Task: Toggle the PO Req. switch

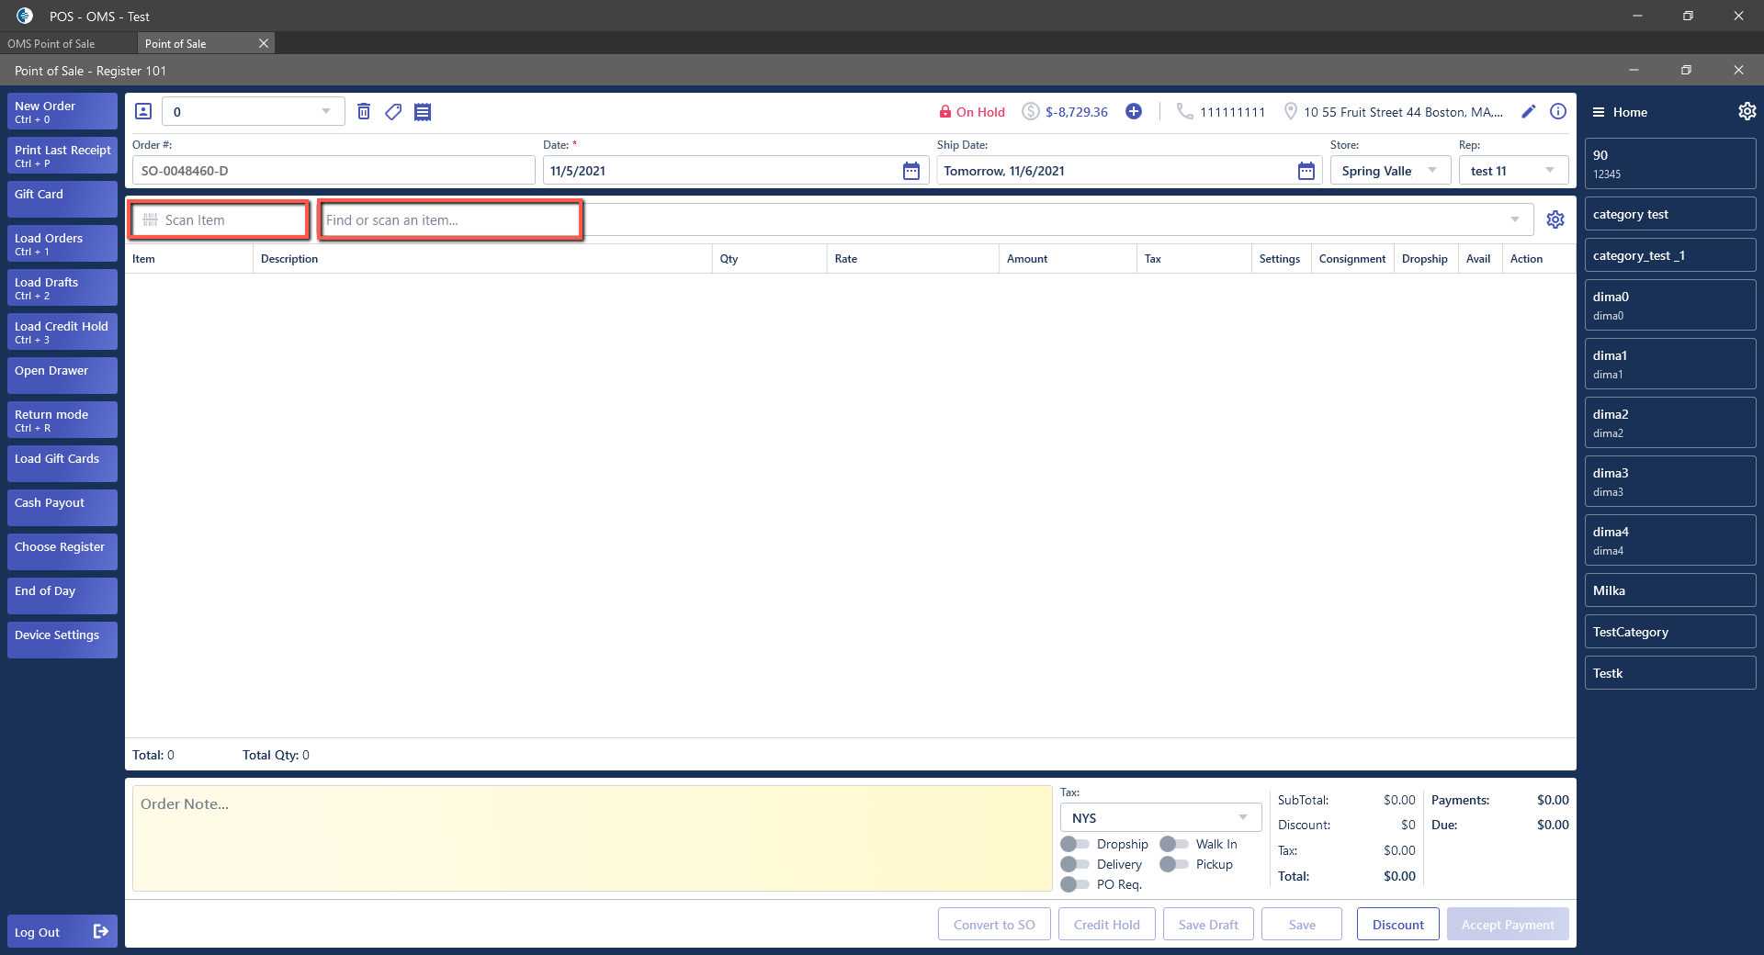Action: (1075, 884)
